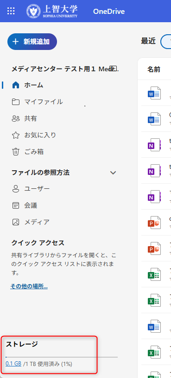Click the storage usage progress bar

[62, 357]
